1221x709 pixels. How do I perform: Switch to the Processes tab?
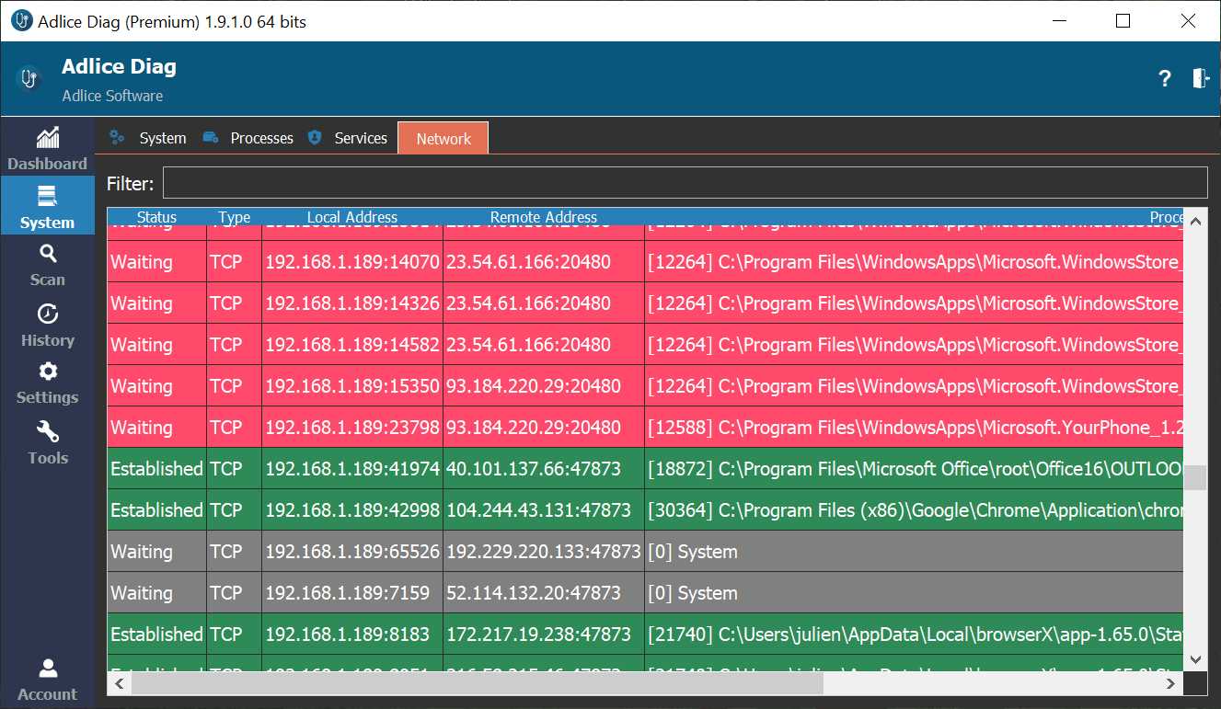tap(260, 139)
